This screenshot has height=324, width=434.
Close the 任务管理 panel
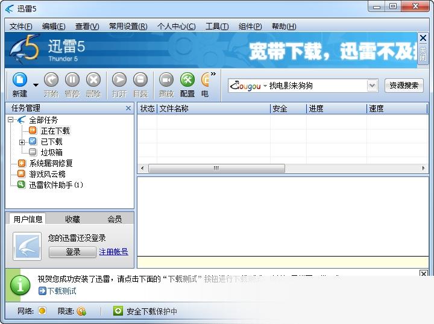[x=128, y=108]
